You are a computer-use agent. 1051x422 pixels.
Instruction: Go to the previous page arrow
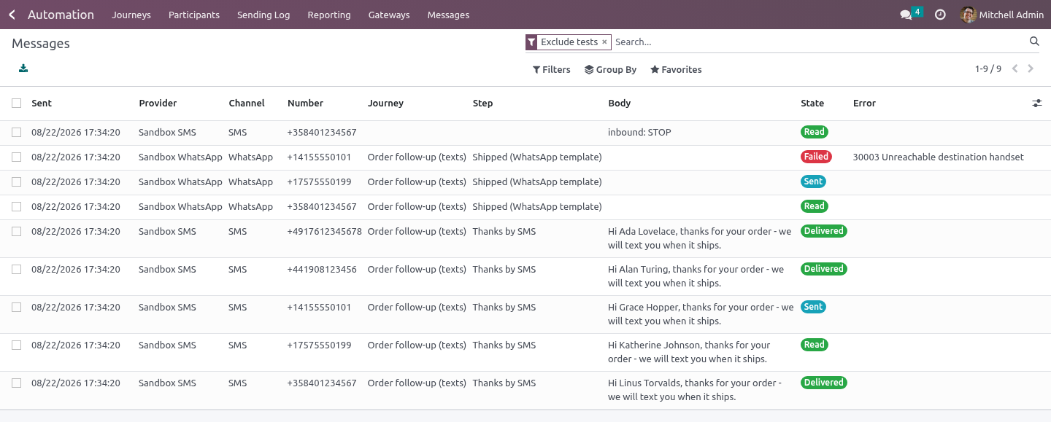click(x=1015, y=69)
